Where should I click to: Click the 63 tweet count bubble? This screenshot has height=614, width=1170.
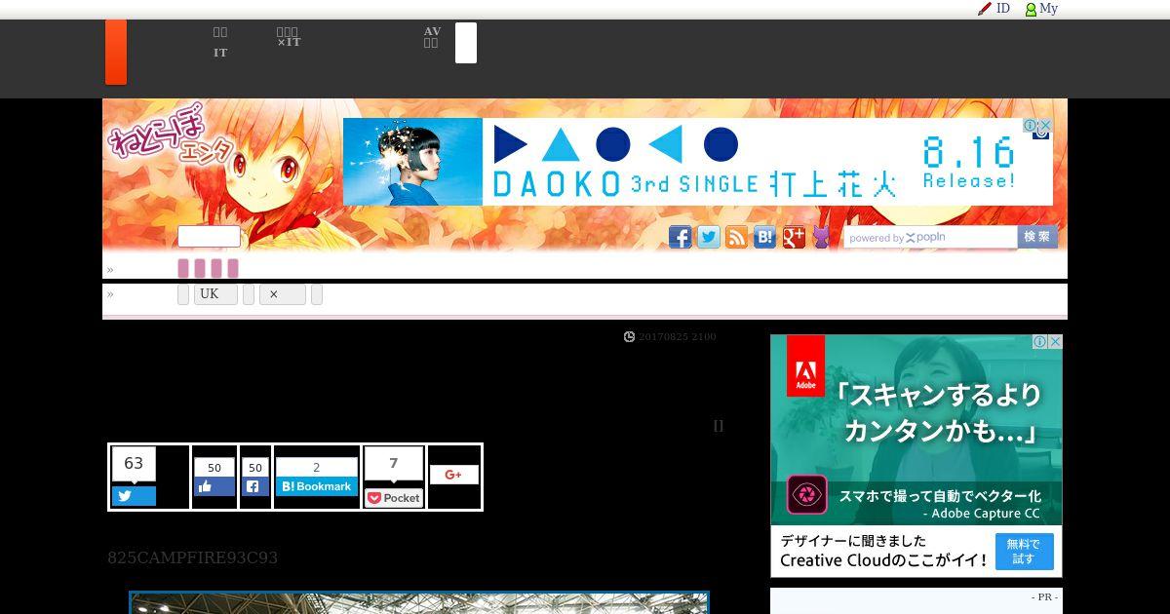[x=134, y=465]
